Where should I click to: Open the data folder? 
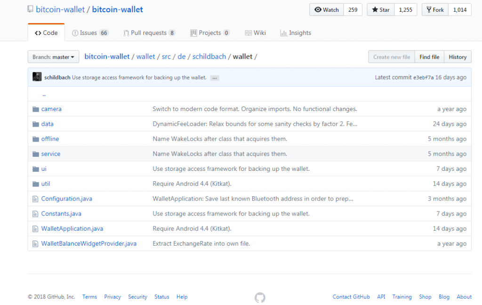point(48,124)
